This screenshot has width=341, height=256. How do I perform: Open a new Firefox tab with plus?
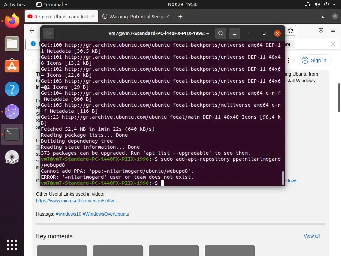click(x=180, y=17)
